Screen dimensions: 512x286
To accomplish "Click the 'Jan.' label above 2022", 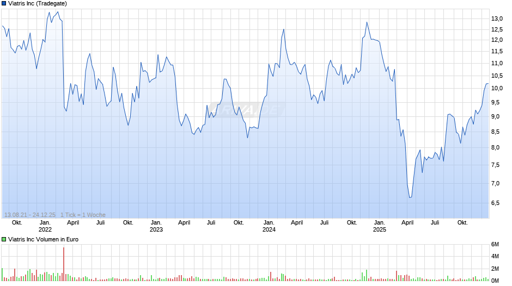I will pyautogui.click(x=45, y=222).
